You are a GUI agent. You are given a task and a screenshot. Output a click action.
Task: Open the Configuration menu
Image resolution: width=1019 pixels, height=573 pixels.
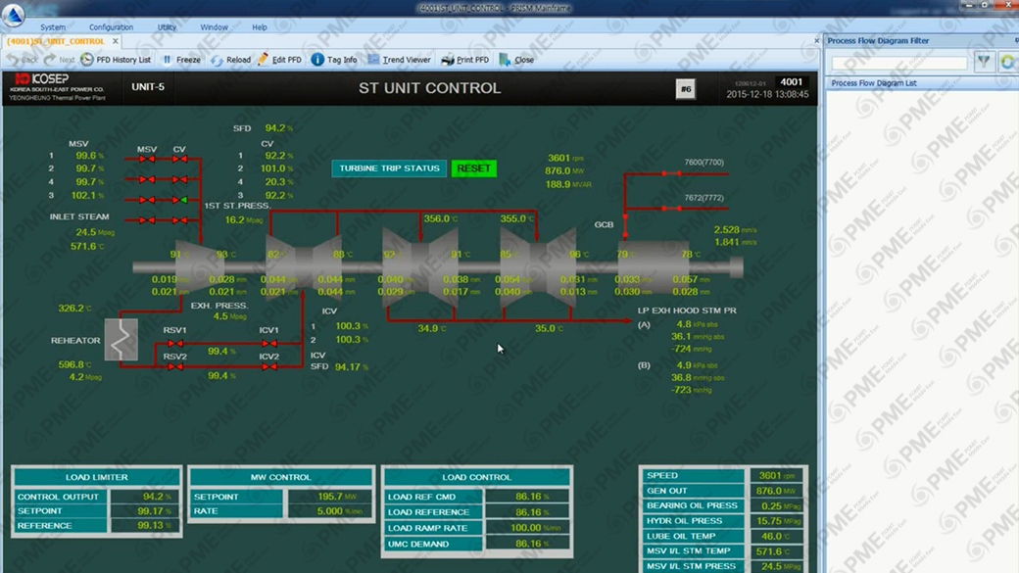click(x=111, y=27)
